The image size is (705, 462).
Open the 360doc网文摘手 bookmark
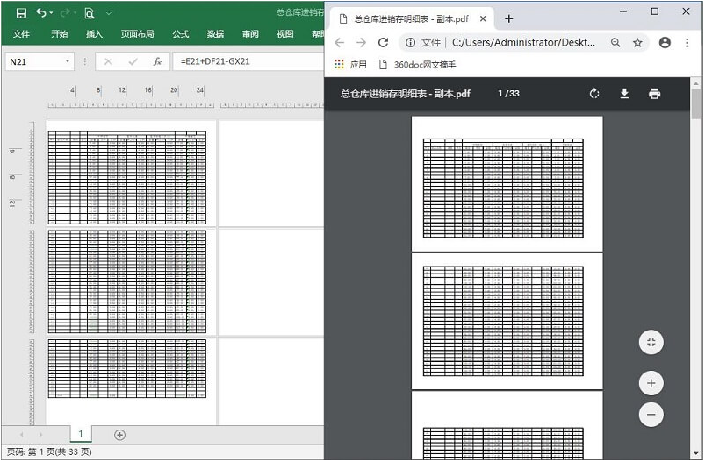pos(417,65)
